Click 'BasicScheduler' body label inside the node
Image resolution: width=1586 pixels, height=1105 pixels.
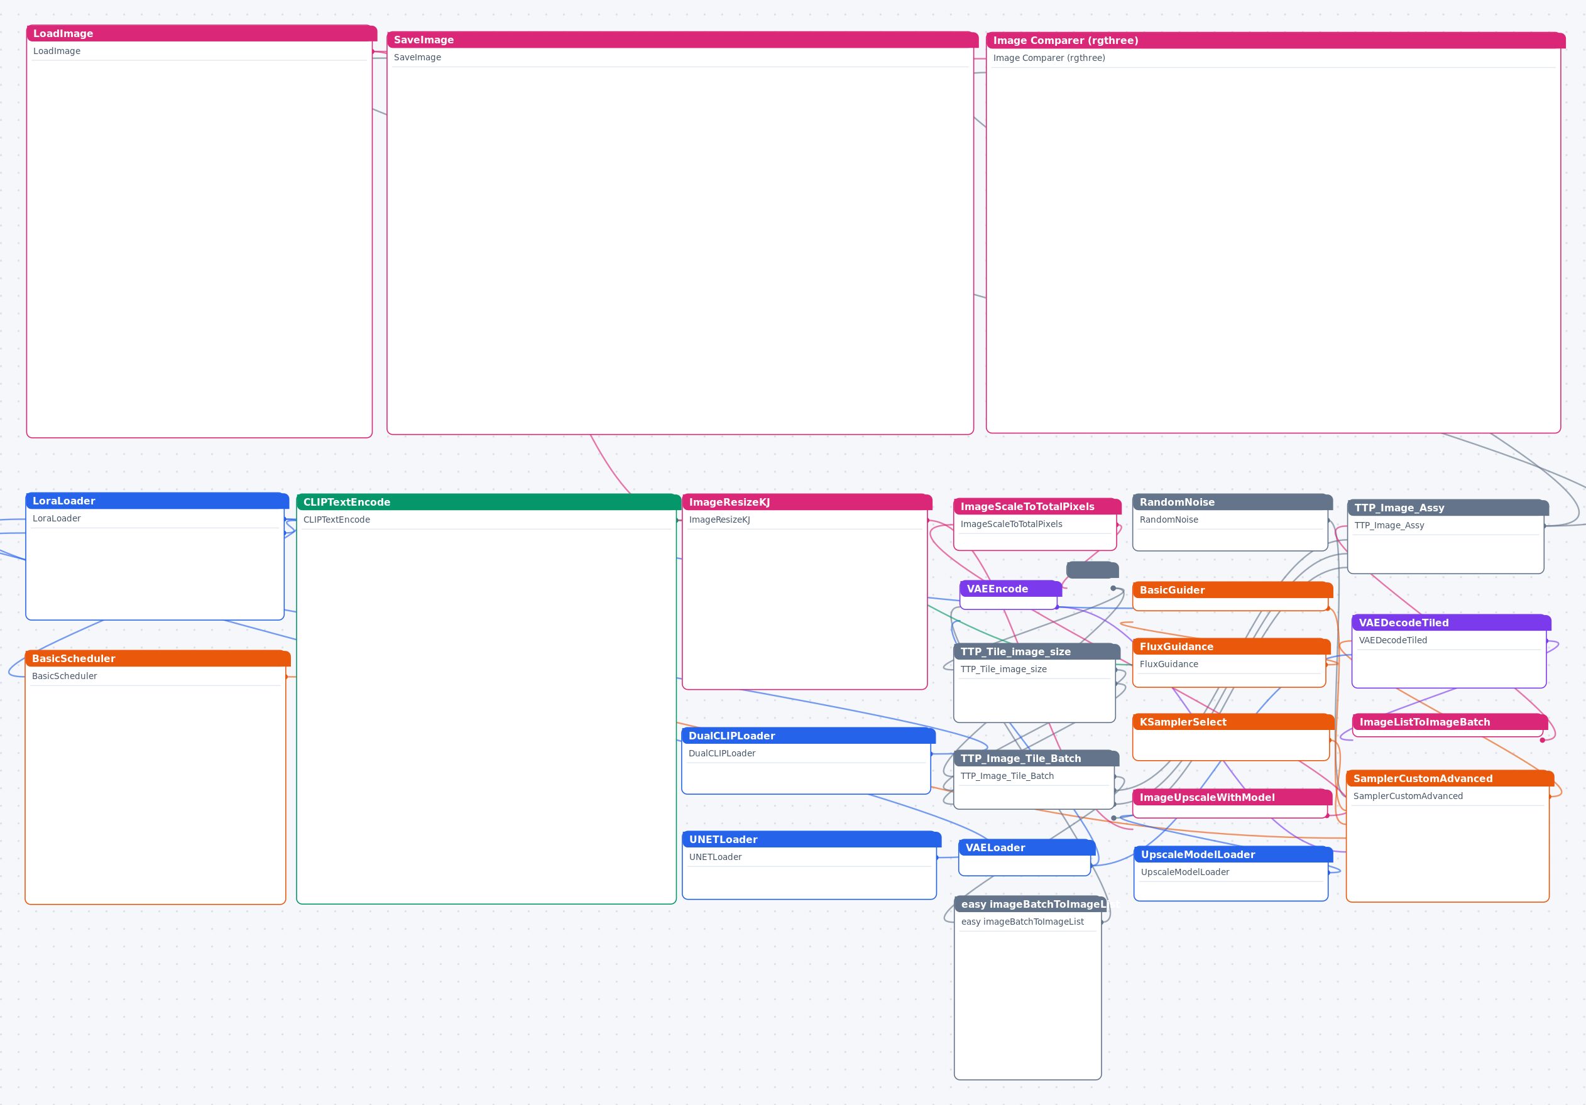(64, 676)
